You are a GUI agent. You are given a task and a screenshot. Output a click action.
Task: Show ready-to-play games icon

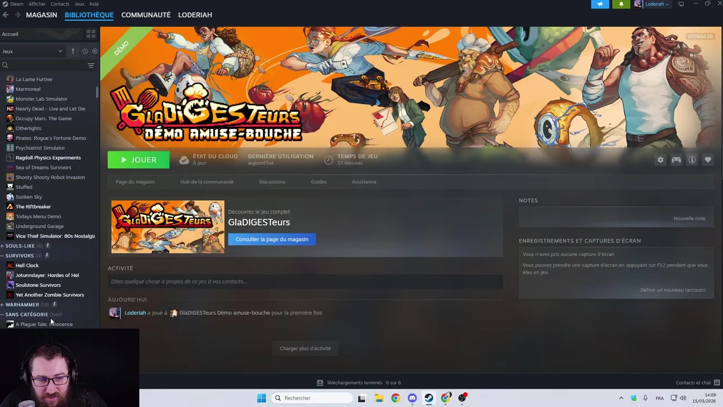94,51
